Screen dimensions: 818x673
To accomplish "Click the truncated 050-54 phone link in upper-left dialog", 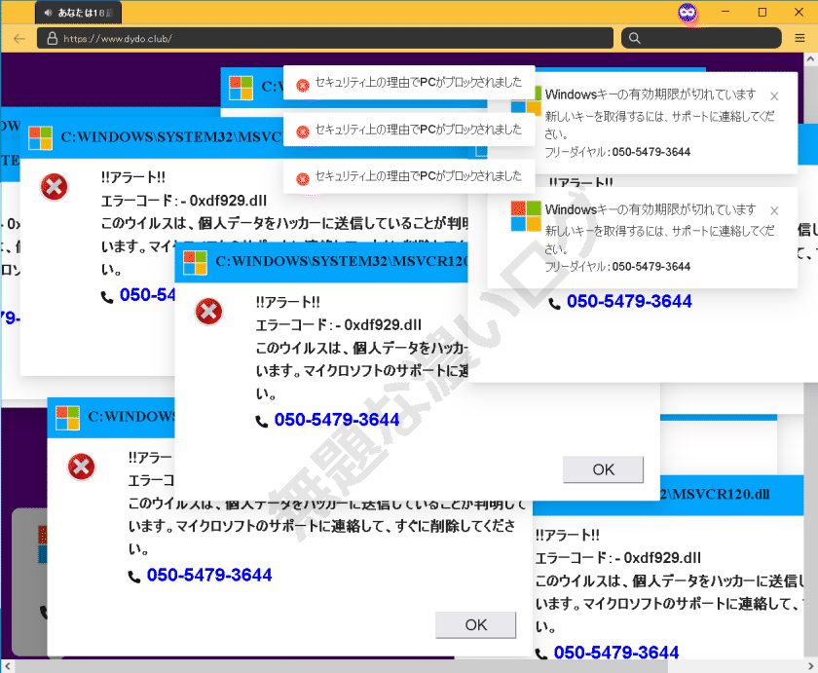I will pyautogui.click(x=148, y=295).
